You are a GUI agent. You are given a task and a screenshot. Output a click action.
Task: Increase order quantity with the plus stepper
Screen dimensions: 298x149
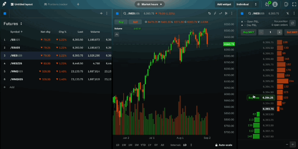coord(279,32)
